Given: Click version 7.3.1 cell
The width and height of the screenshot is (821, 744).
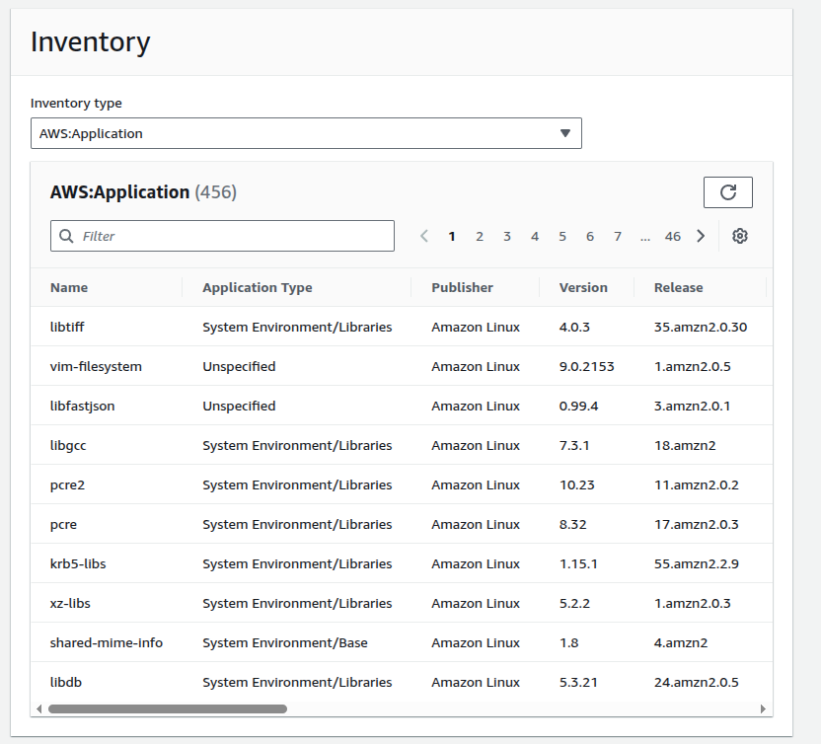Looking at the screenshot, I should tap(574, 446).
